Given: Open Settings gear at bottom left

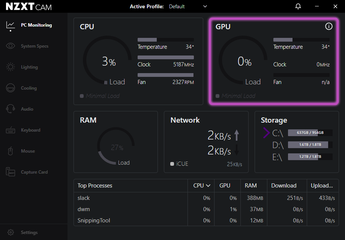Looking at the screenshot, I should pos(11,232).
